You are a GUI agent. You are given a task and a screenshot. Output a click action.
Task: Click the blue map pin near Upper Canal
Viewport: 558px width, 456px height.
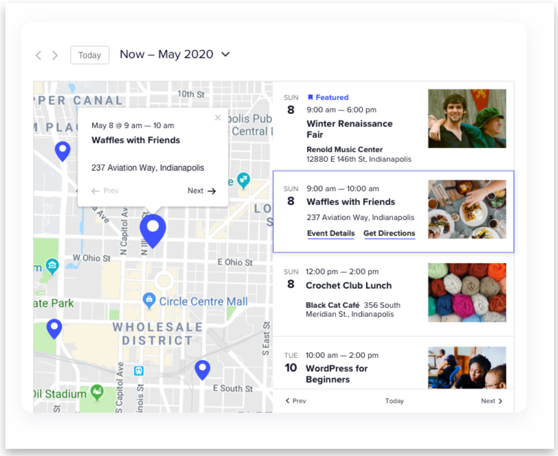63,150
